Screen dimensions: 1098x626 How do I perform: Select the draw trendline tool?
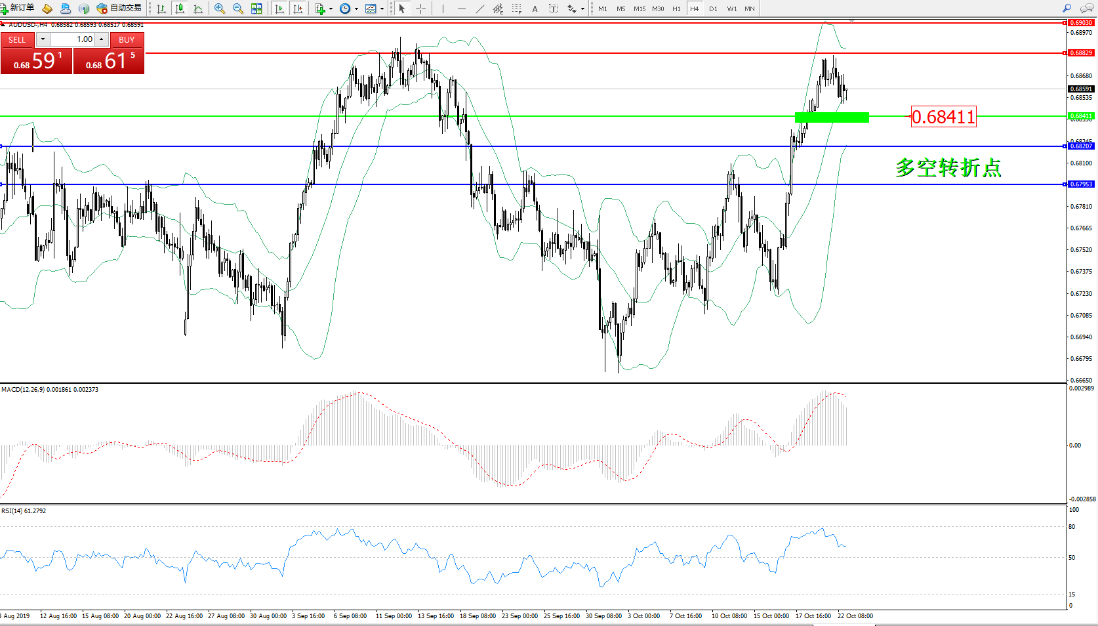tap(480, 9)
